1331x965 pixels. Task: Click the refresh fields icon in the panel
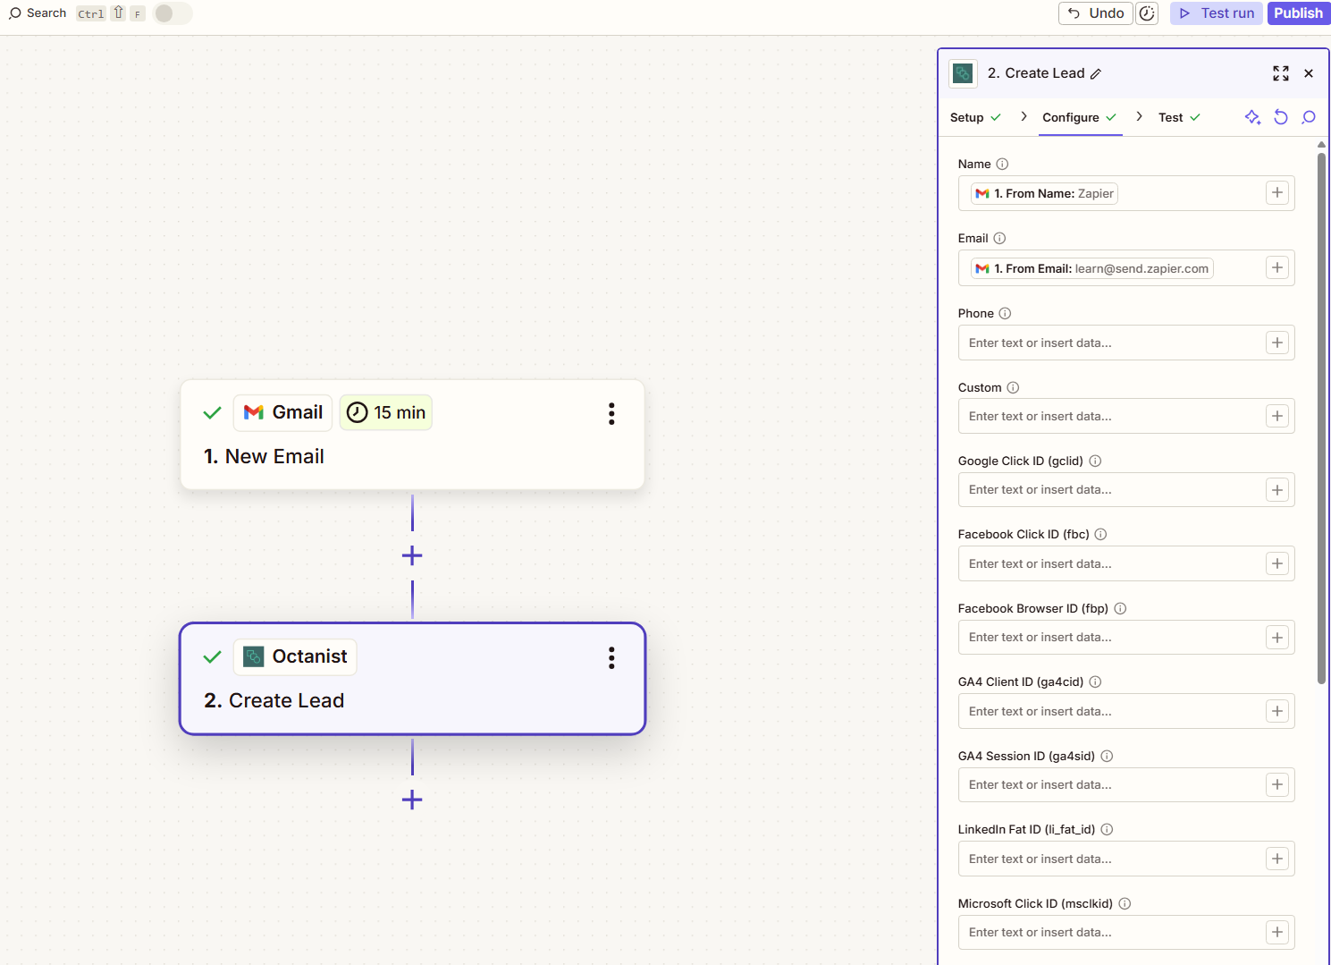1280,117
